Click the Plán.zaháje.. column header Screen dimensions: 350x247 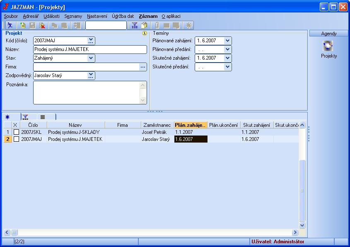click(191, 125)
